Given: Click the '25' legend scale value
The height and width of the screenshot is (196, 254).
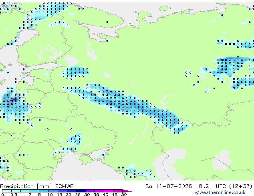Looking at the screenshot, I should [78, 194].
